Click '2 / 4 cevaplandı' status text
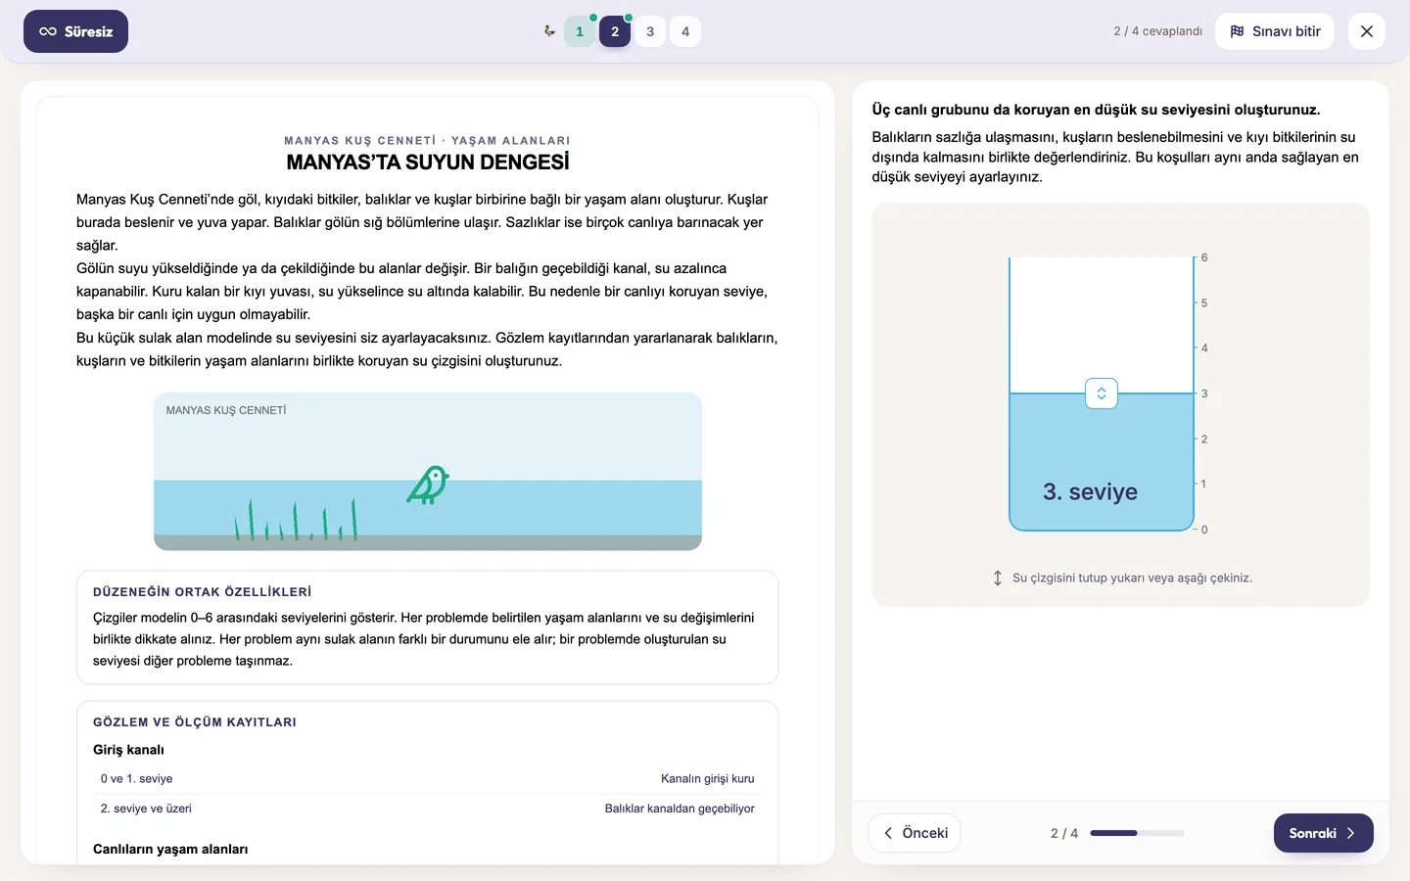Viewport: 1410px width, 881px height. coord(1157,31)
